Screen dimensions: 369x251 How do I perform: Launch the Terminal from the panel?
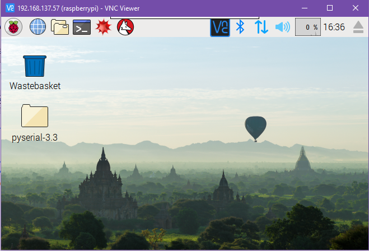(x=82, y=27)
